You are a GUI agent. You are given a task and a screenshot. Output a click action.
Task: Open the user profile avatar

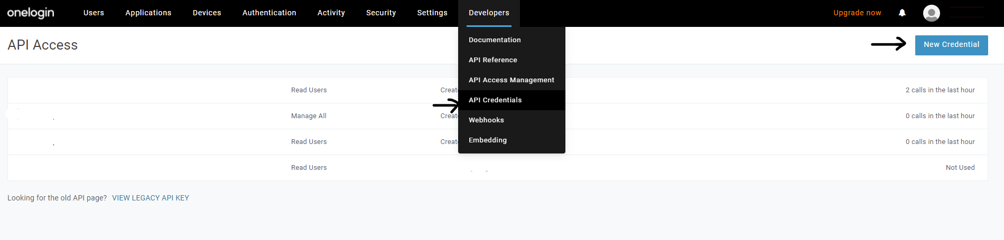click(x=931, y=13)
